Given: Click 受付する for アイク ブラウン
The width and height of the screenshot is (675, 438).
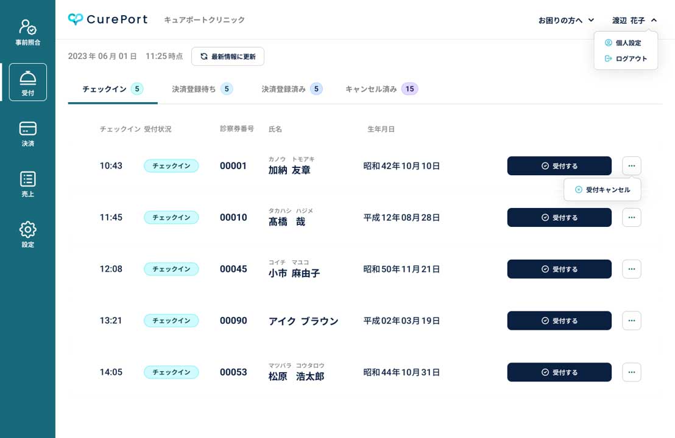Looking at the screenshot, I should click(559, 321).
